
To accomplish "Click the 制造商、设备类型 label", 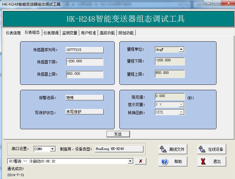I will (x=76, y=149).
